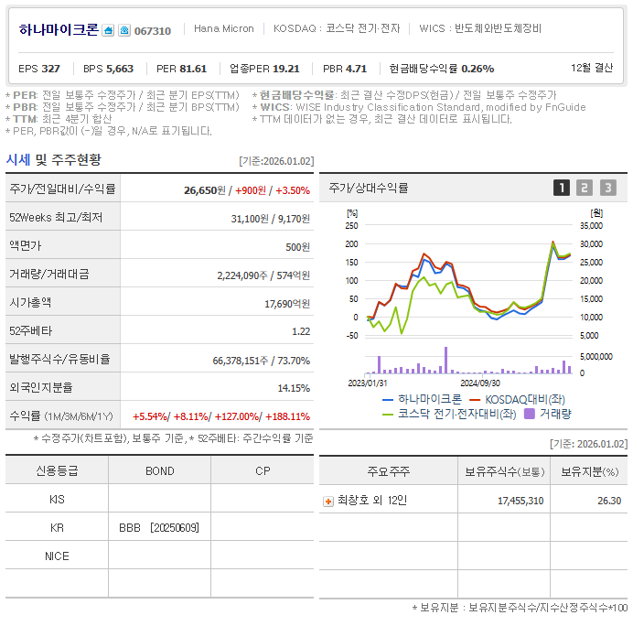Click the 주요주주 column header

(x=389, y=471)
